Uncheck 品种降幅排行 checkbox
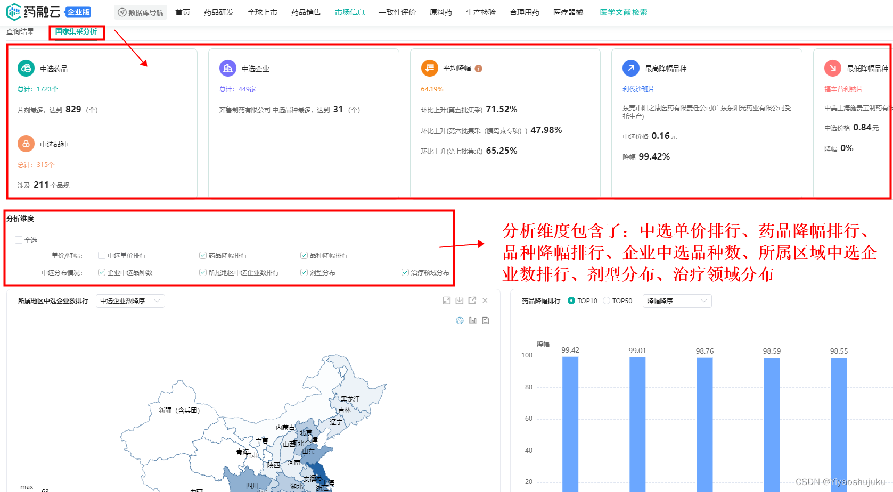This screenshot has width=893, height=492. tap(304, 255)
